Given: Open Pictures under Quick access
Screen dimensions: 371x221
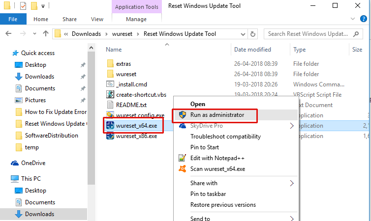Looking at the screenshot, I should click(35, 100).
